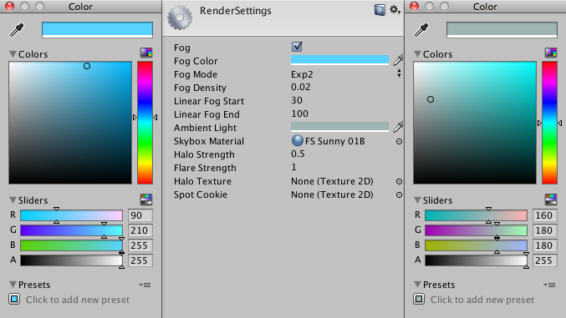This screenshot has width=566, height=318.
Task: Switch slider mode icon in right Sliders section
Action: (551, 199)
